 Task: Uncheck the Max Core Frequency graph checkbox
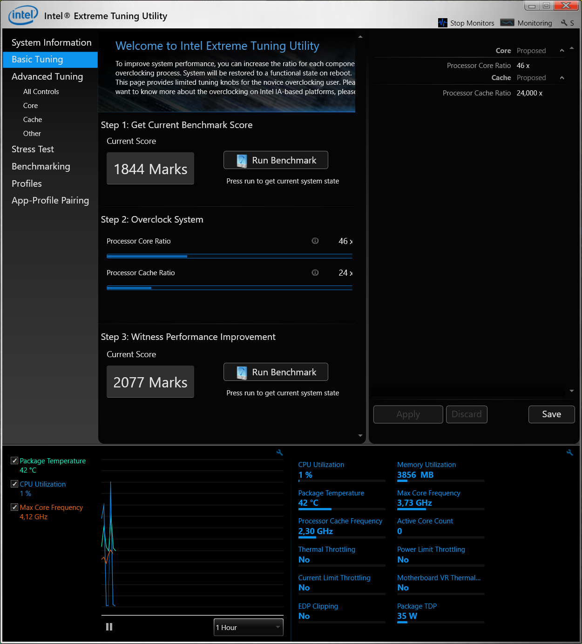[x=14, y=507]
